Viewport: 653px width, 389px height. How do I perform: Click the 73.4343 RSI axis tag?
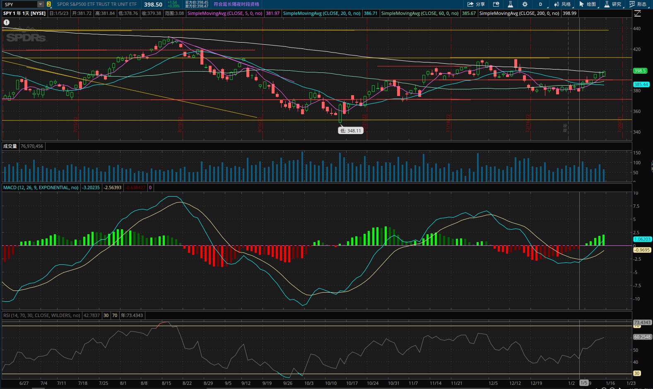point(642,322)
